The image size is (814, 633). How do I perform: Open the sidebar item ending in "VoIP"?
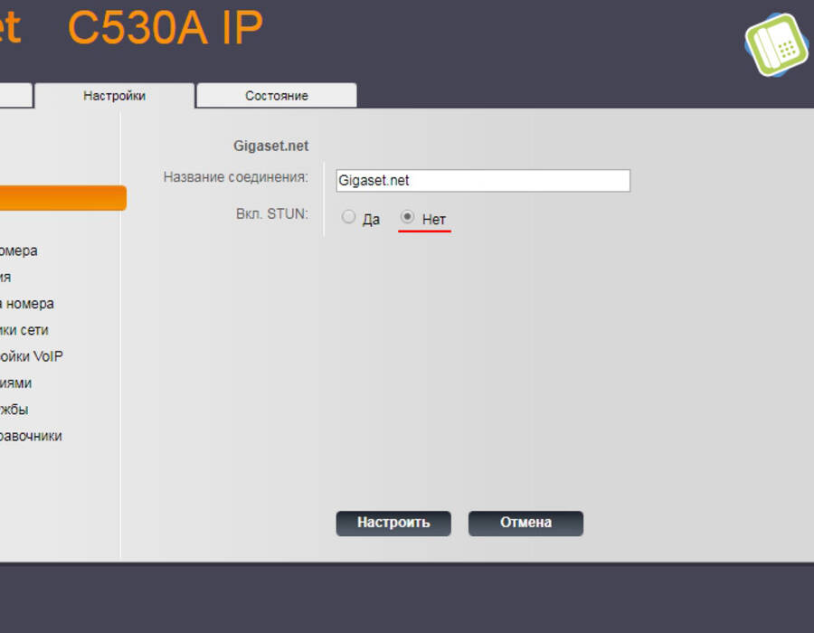tap(31, 356)
